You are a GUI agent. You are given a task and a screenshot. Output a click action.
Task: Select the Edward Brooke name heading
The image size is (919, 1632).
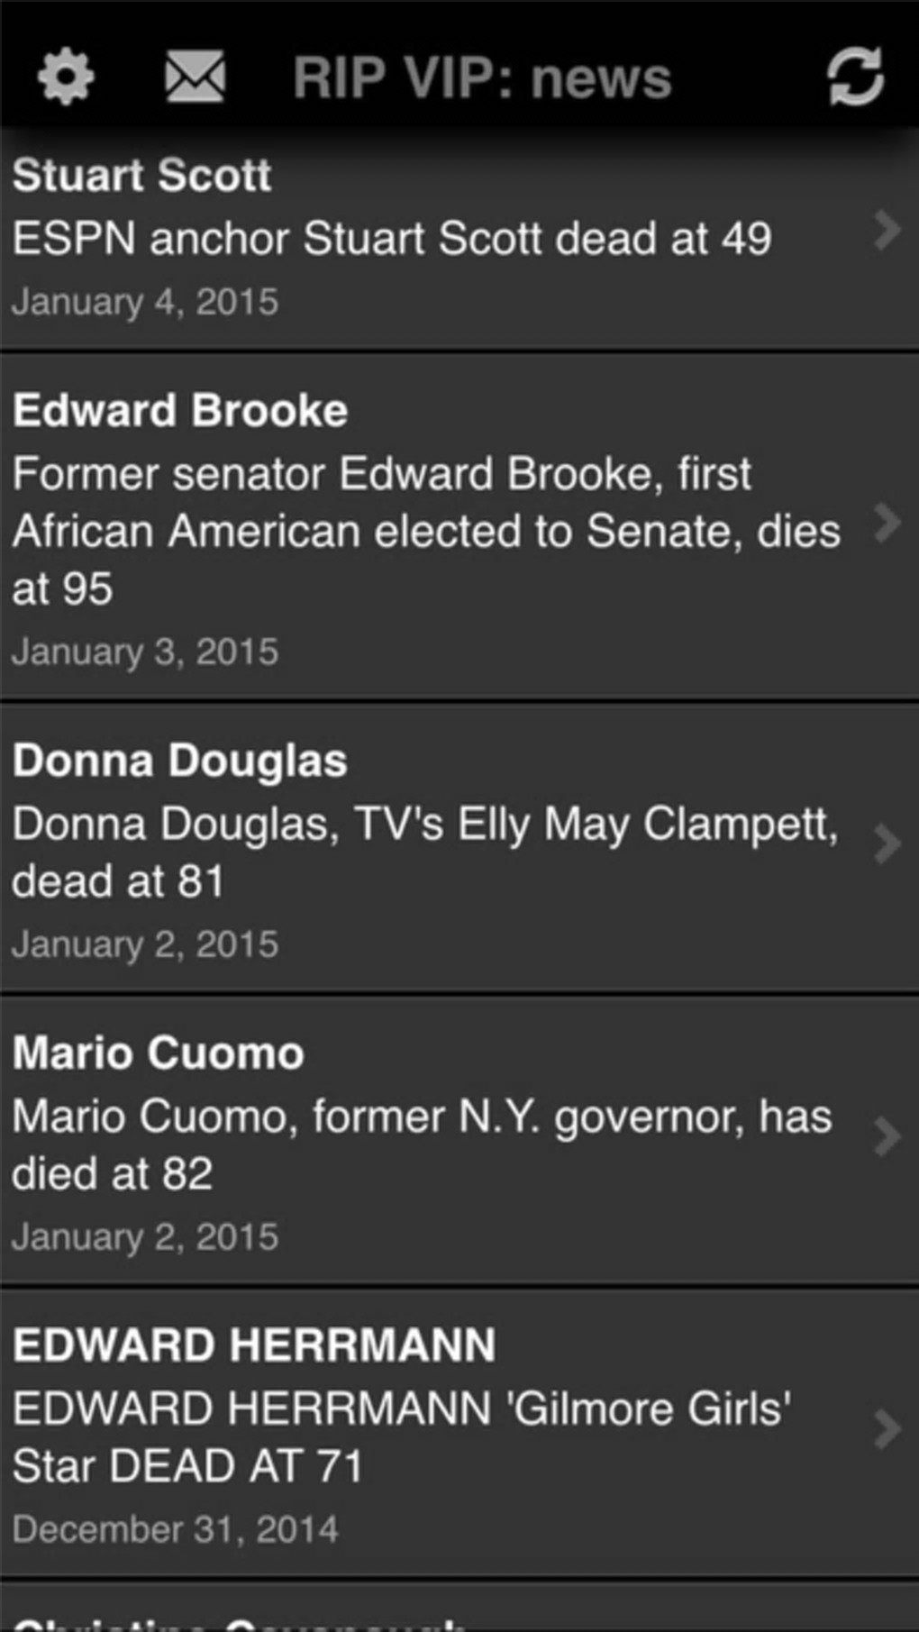pos(180,410)
